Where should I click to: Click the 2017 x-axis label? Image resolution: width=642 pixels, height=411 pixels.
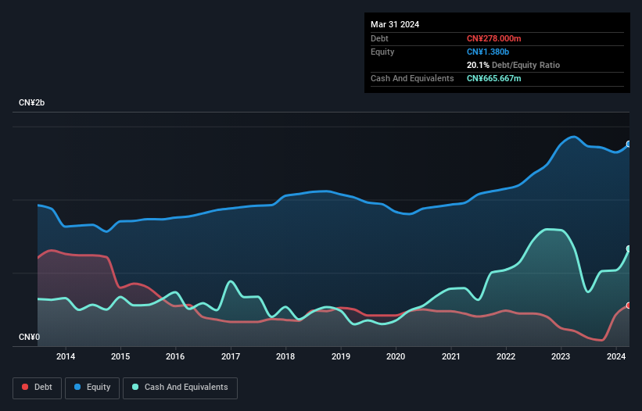coord(231,356)
